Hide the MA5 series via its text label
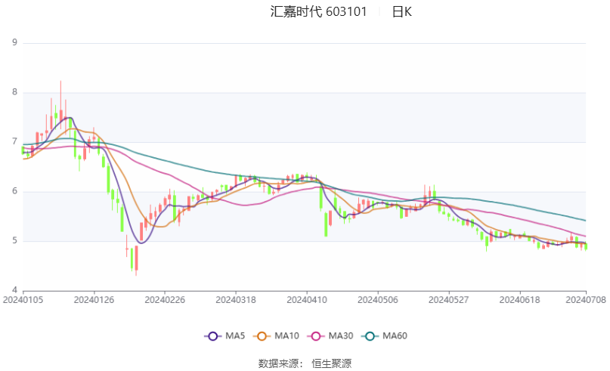This screenshot has width=610, height=371. (x=235, y=335)
